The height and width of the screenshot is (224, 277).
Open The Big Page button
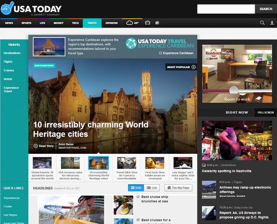point(179,188)
